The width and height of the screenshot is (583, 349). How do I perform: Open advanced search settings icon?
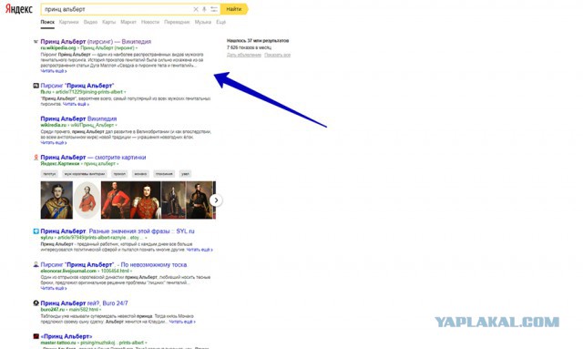(214, 9)
